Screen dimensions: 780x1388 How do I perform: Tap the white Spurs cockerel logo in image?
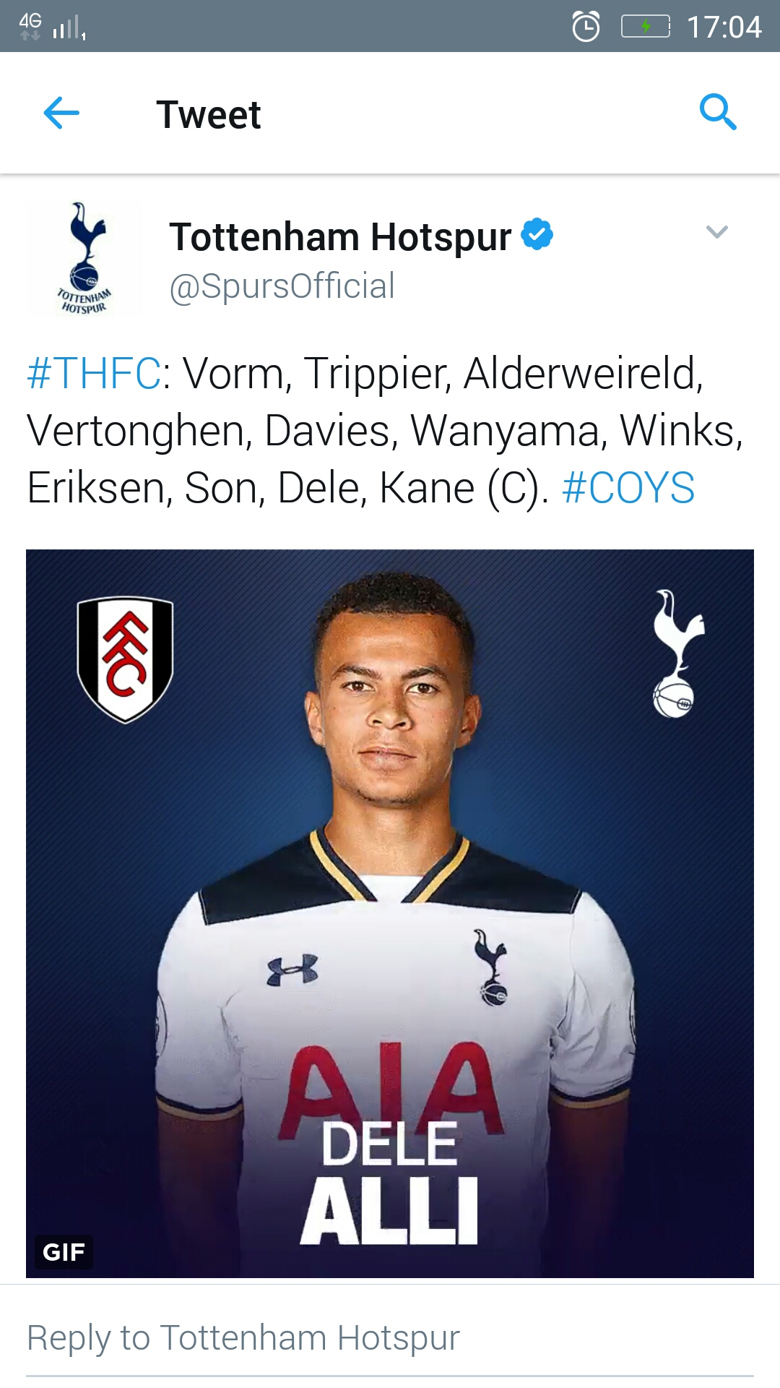[x=677, y=654]
